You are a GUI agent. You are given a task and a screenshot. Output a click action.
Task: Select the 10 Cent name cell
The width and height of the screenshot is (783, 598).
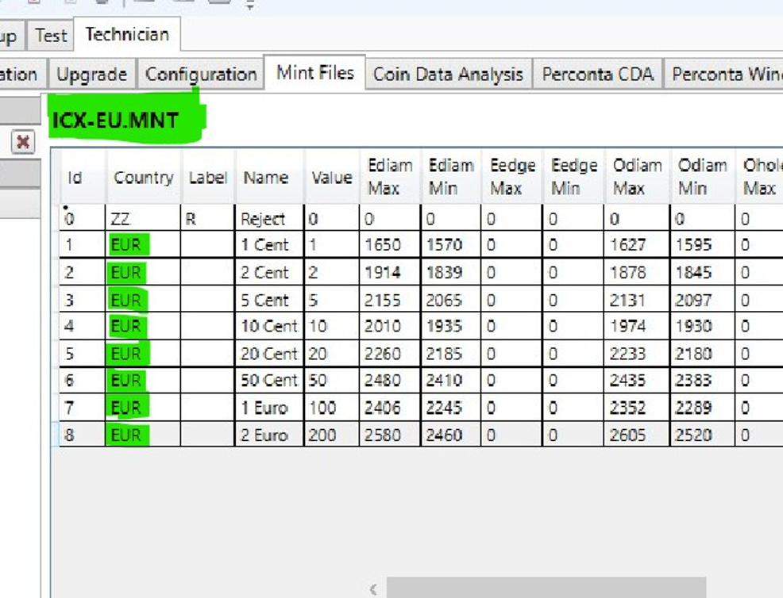(x=268, y=326)
